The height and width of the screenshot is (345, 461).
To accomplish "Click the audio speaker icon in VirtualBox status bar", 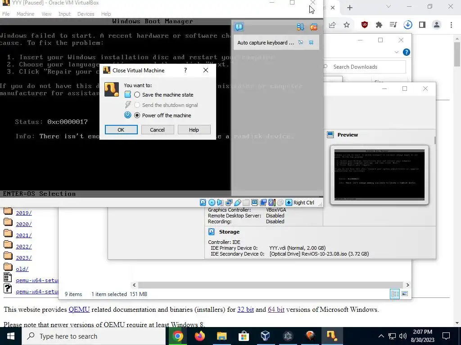I will 220,203.
